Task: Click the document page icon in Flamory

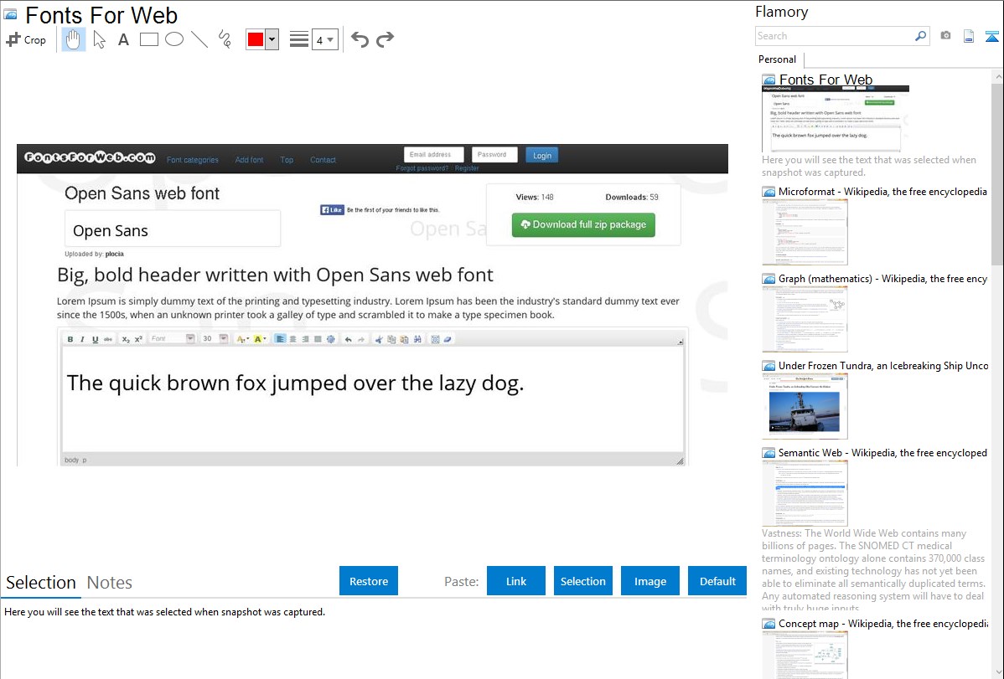Action: coord(969,37)
